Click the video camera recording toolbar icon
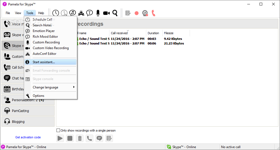 pyautogui.click(x=106, y=13)
